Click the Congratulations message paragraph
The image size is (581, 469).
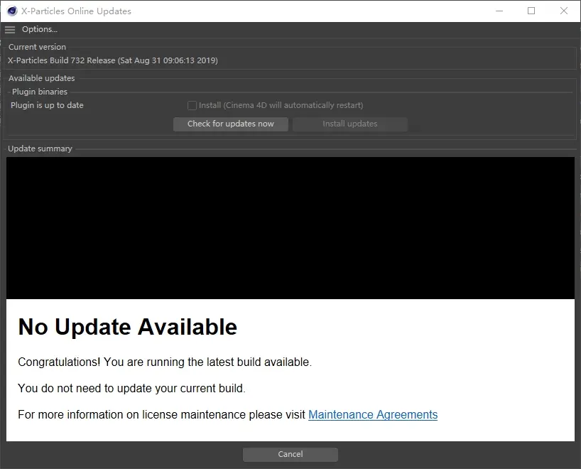[165, 362]
